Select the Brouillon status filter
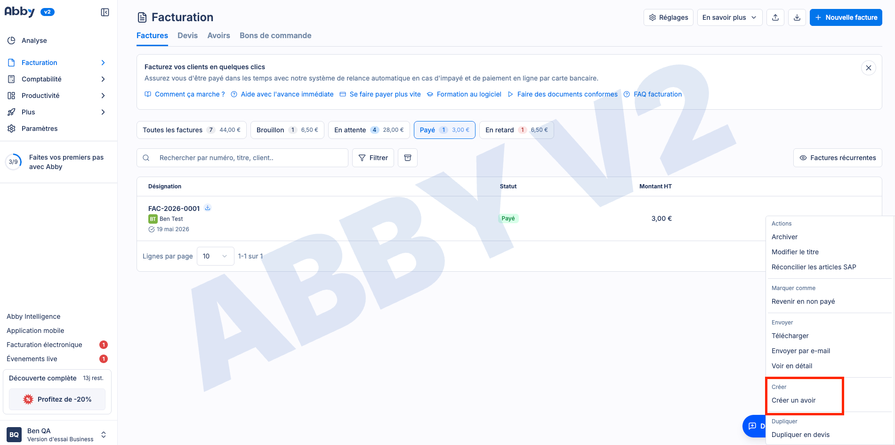Image resolution: width=895 pixels, height=445 pixels. coord(287,130)
